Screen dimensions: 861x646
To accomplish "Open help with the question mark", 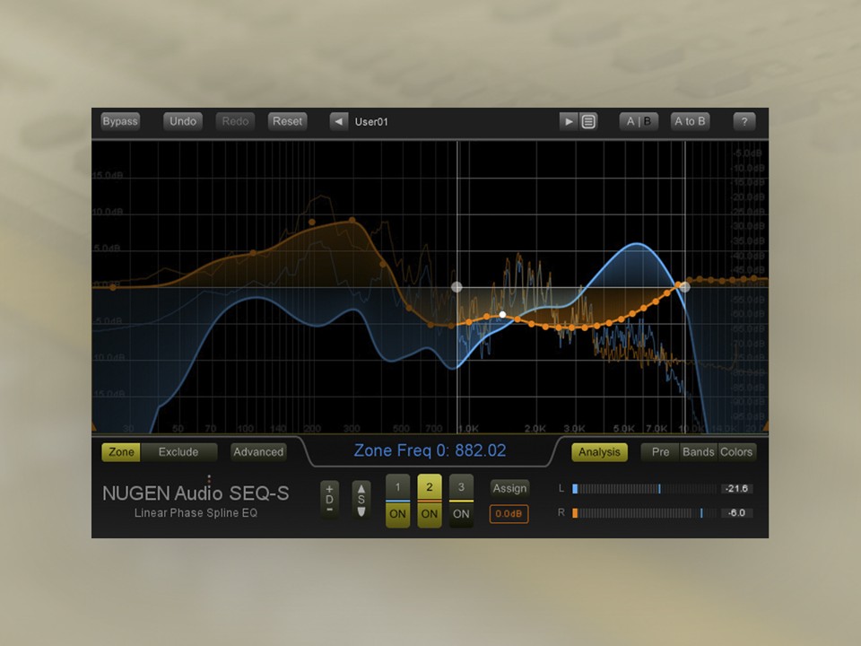I will pyautogui.click(x=744, y=121).
